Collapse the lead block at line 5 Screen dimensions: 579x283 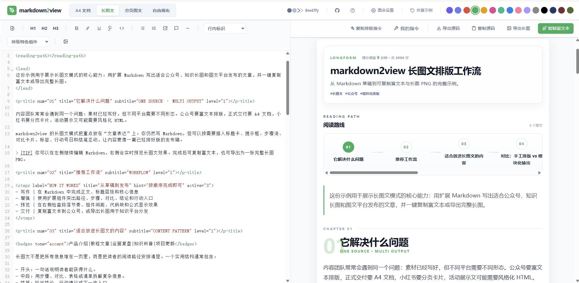coord(12,70)
